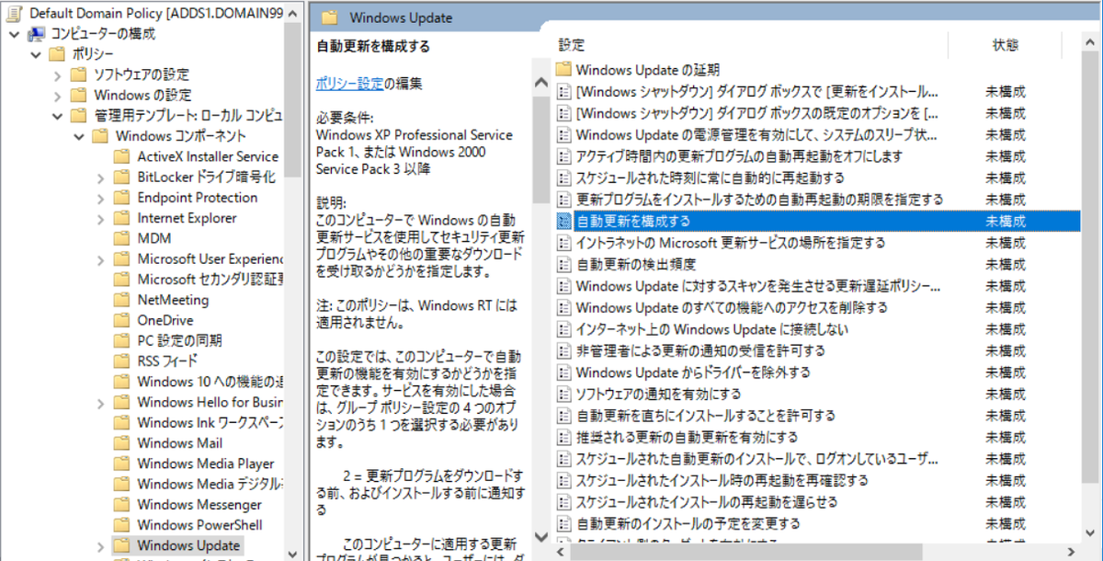Select アクティブ時間内の更新プログラムの自動再起動をオフにします
Screen dimensions: 1103x561
point(739,156)
